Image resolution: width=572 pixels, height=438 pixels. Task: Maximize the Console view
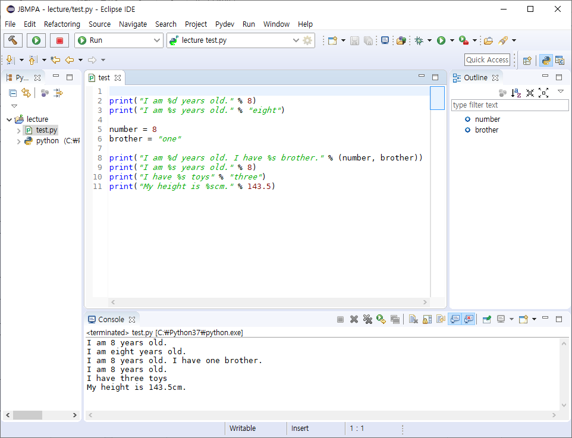point(559,319)
